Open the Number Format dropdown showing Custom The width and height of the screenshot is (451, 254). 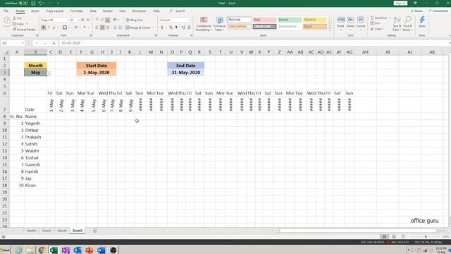point(175,20)
